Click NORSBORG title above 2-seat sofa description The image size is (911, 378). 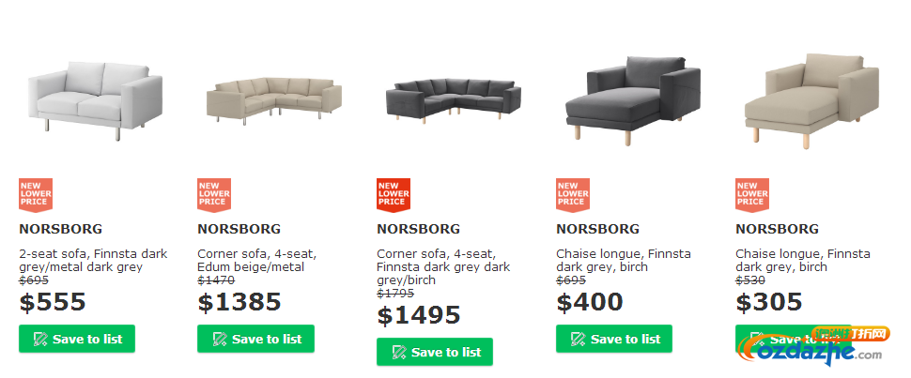click(60, 229)
